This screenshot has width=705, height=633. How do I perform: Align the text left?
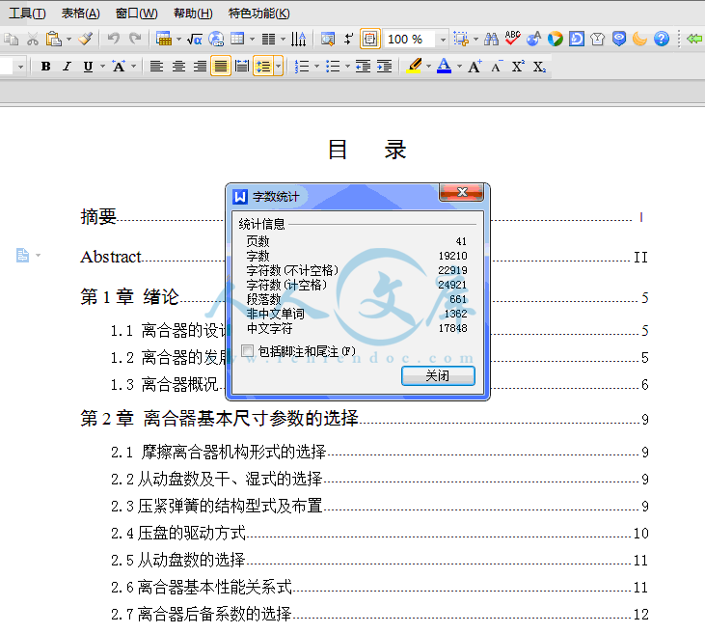[156, 67]
